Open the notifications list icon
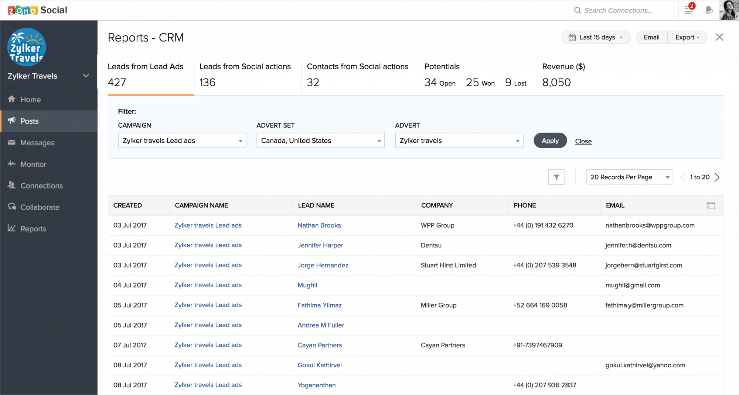Viewport: 739px width, 395px height. 689,10
